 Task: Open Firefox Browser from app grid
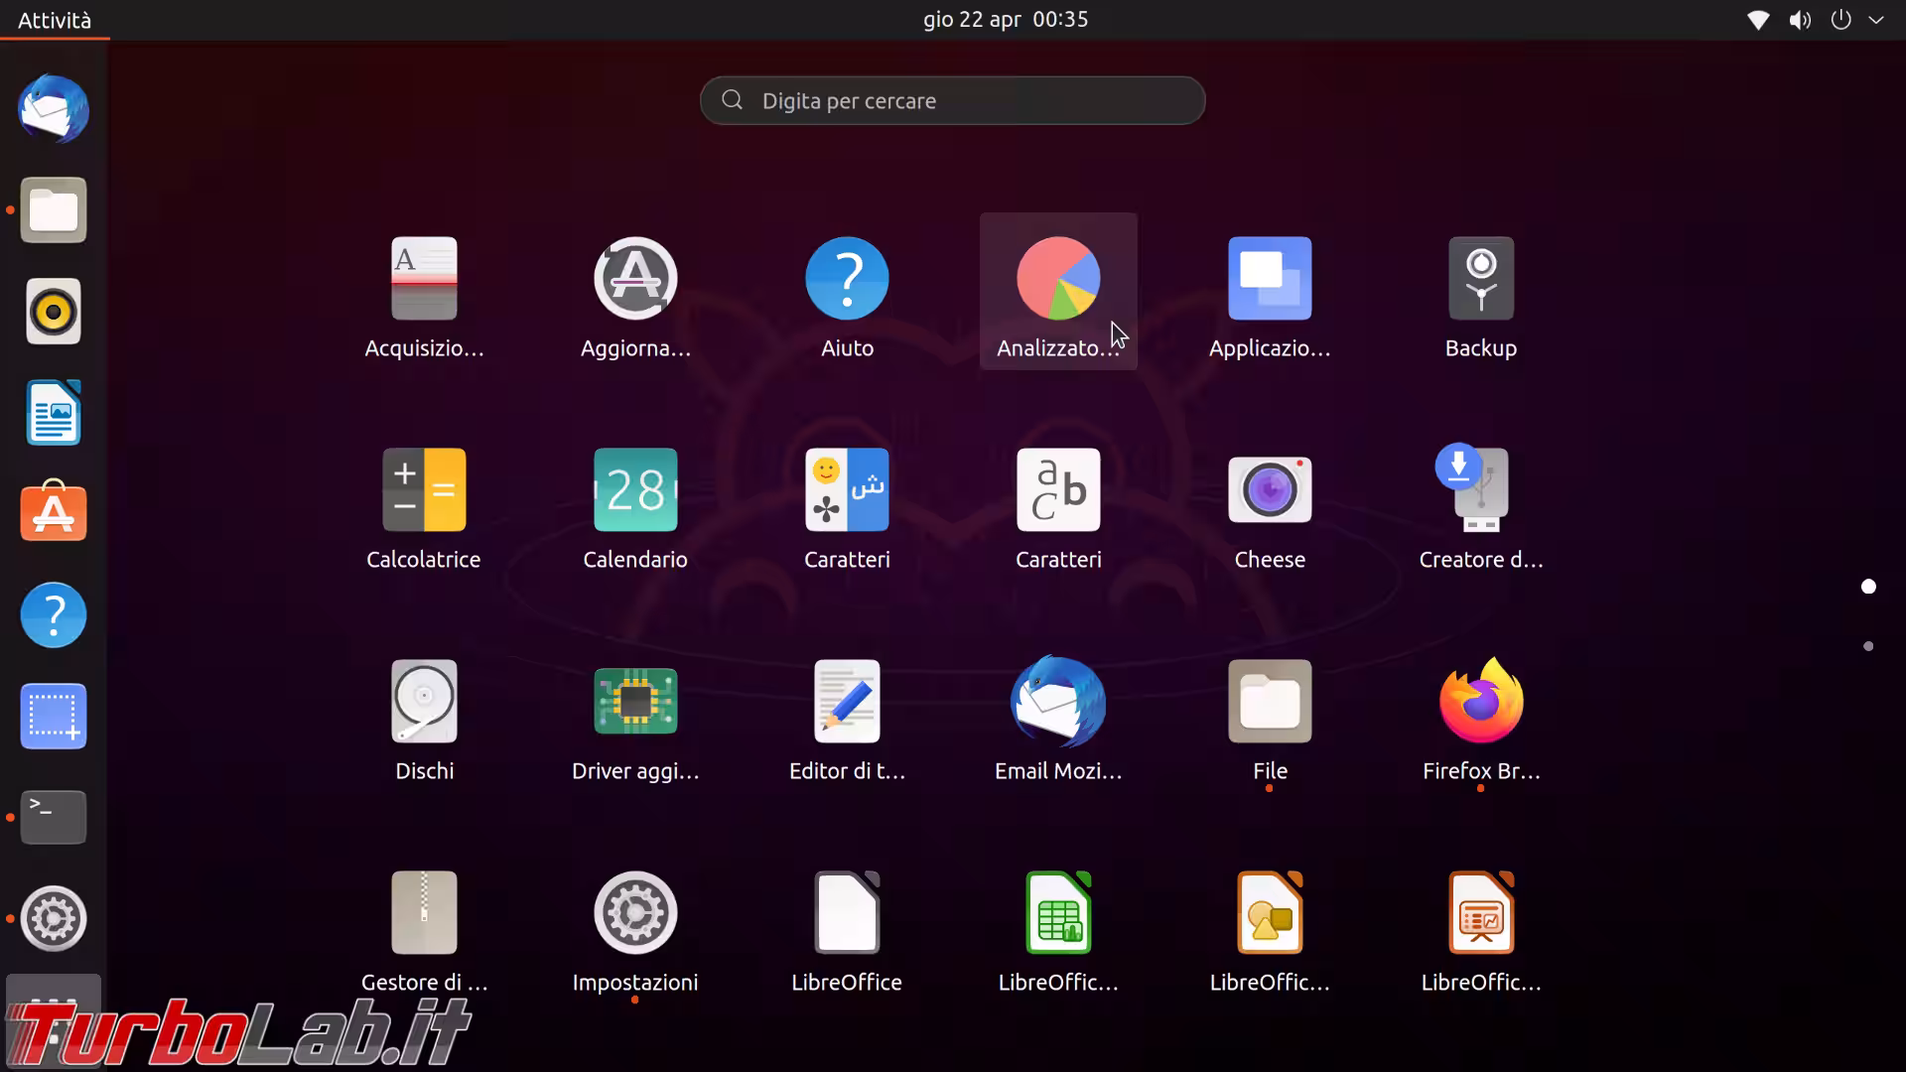point(1480,703)
